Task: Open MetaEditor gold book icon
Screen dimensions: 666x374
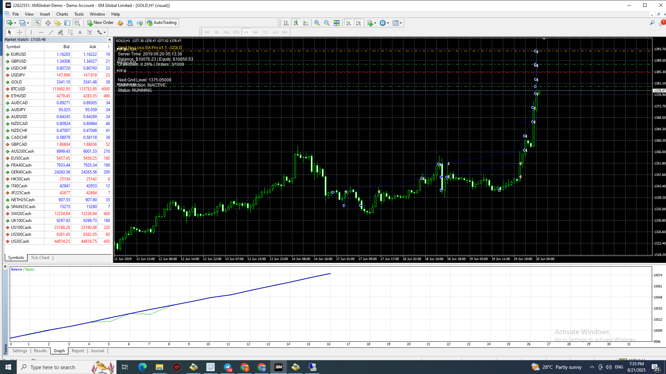Action: pyautogui.click(x=120, y=23)
